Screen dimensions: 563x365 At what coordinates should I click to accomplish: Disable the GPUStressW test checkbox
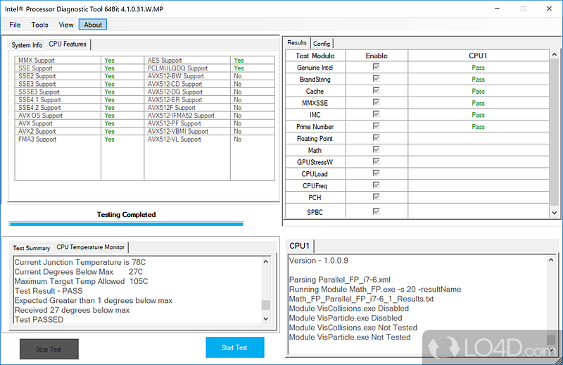pos(376,161)
